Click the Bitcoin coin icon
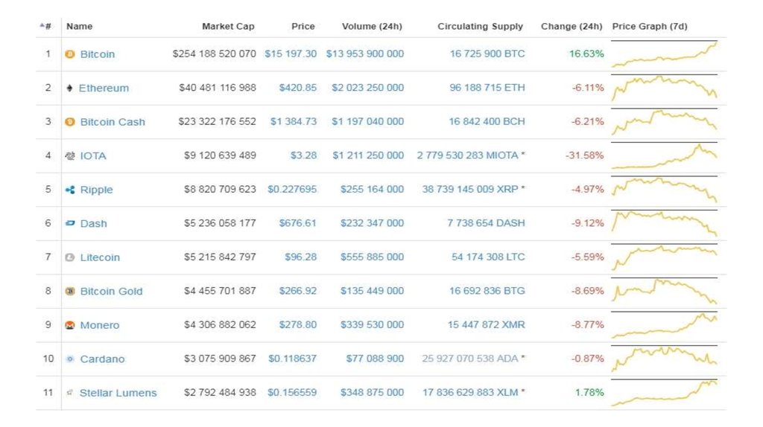Viewport: 763px width, 427px height. [x=70, y=54]
